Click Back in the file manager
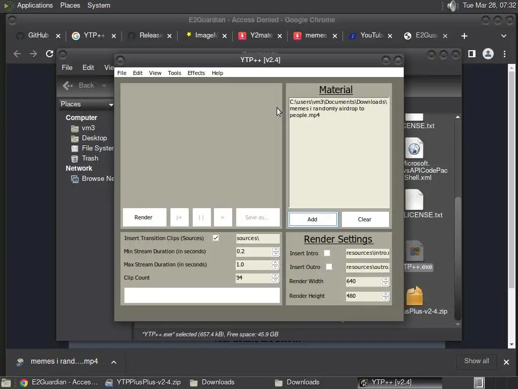518x389 pixels. pos(79,86)
